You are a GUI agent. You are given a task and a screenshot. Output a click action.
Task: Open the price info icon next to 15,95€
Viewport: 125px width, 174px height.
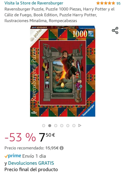coord(62,148)
